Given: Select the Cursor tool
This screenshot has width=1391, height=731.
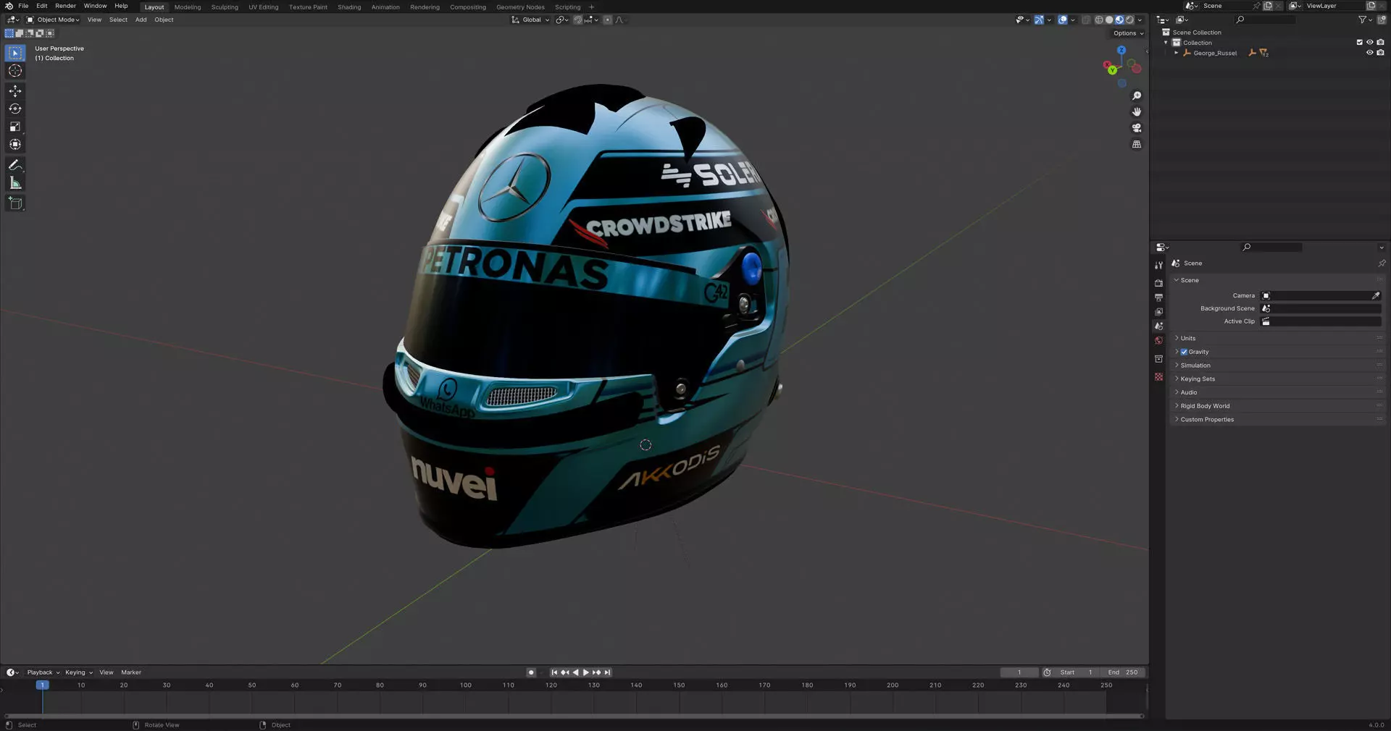Looking at the screenshot, I should coord(15,71).
